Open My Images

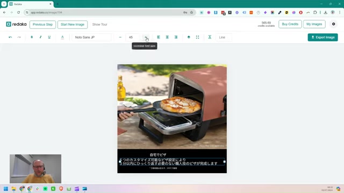point(314,24)
